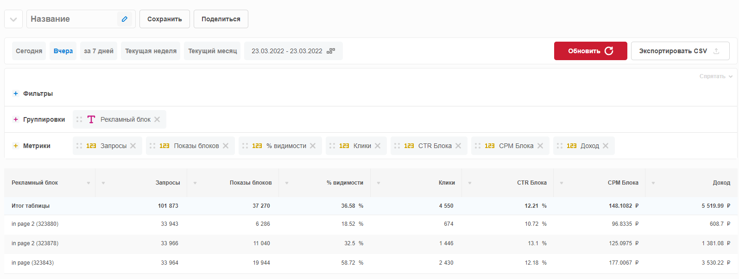
Task: Open the date range 23.03.2022 picker
Action: pyautogui.click(x=293, y=51)
